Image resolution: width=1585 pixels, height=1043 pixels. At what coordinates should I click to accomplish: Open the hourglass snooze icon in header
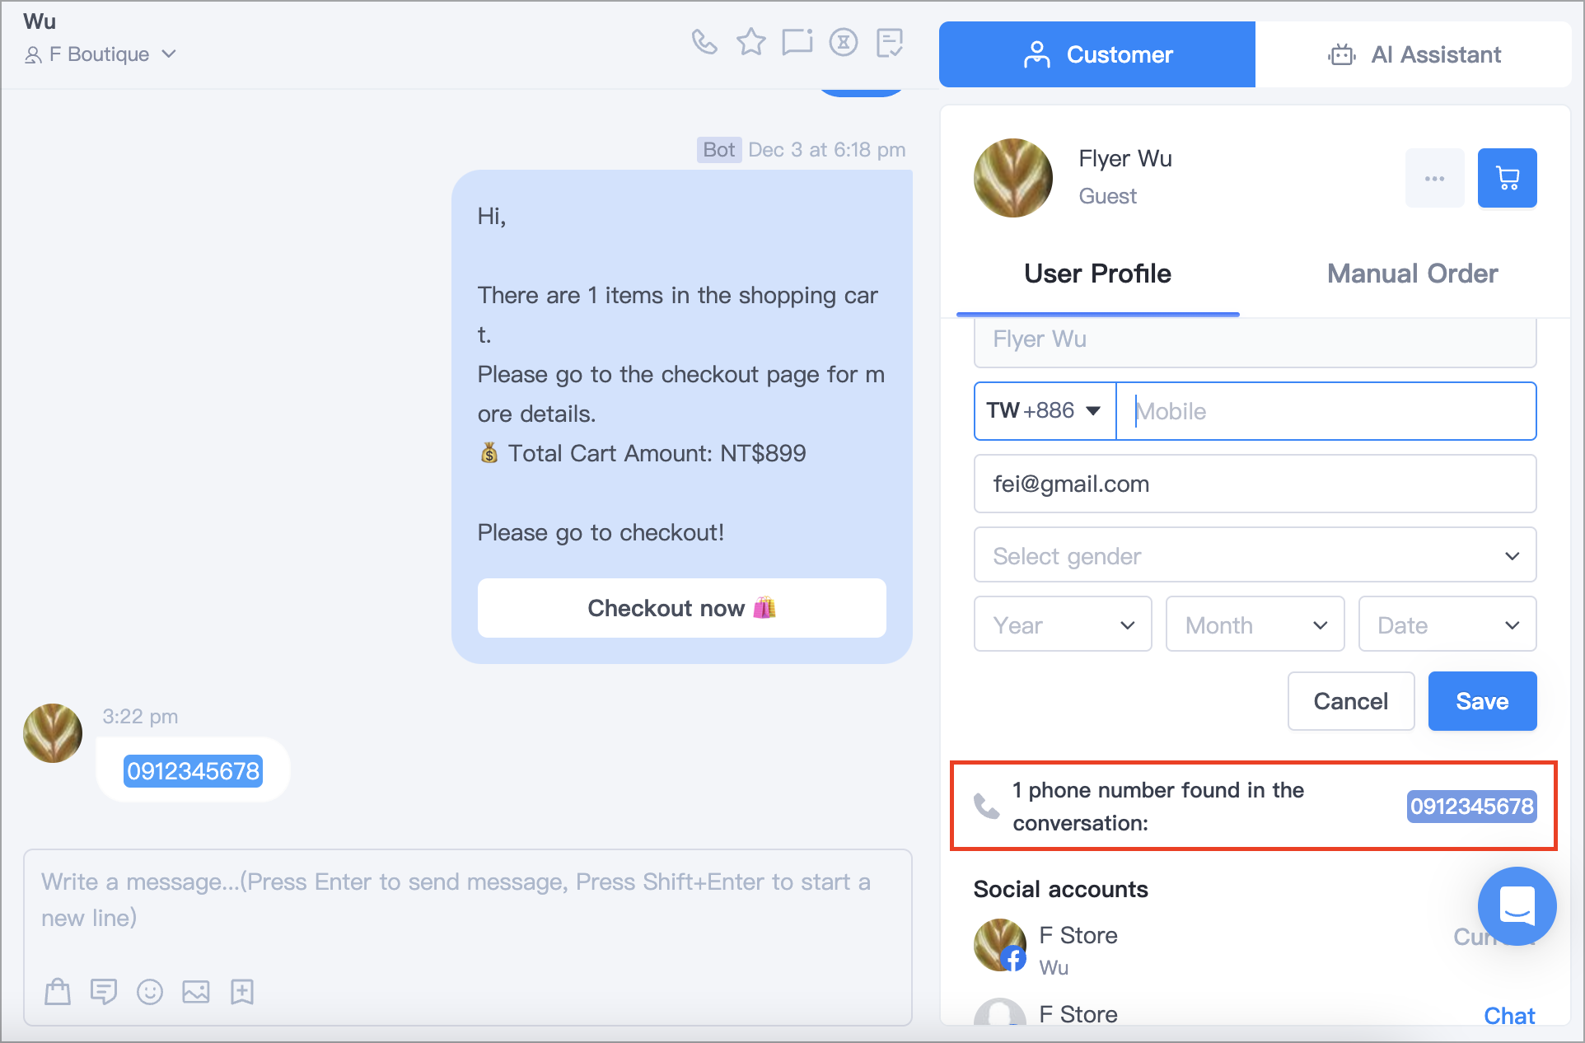[843, 41]
